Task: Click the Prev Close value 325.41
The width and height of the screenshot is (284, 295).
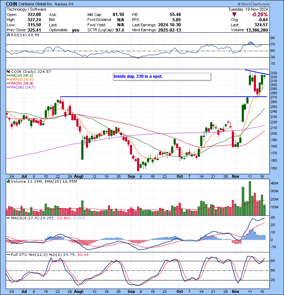Action: (34, 30)
